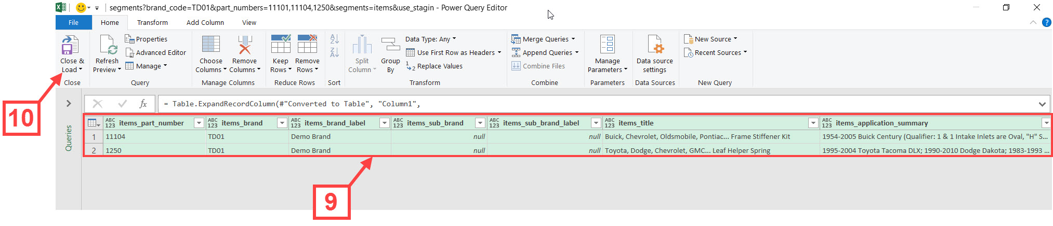Sort descending with the Z-A icon
Screen dimensions: 1053x226
pyautogui.click(x=334, y=52)
